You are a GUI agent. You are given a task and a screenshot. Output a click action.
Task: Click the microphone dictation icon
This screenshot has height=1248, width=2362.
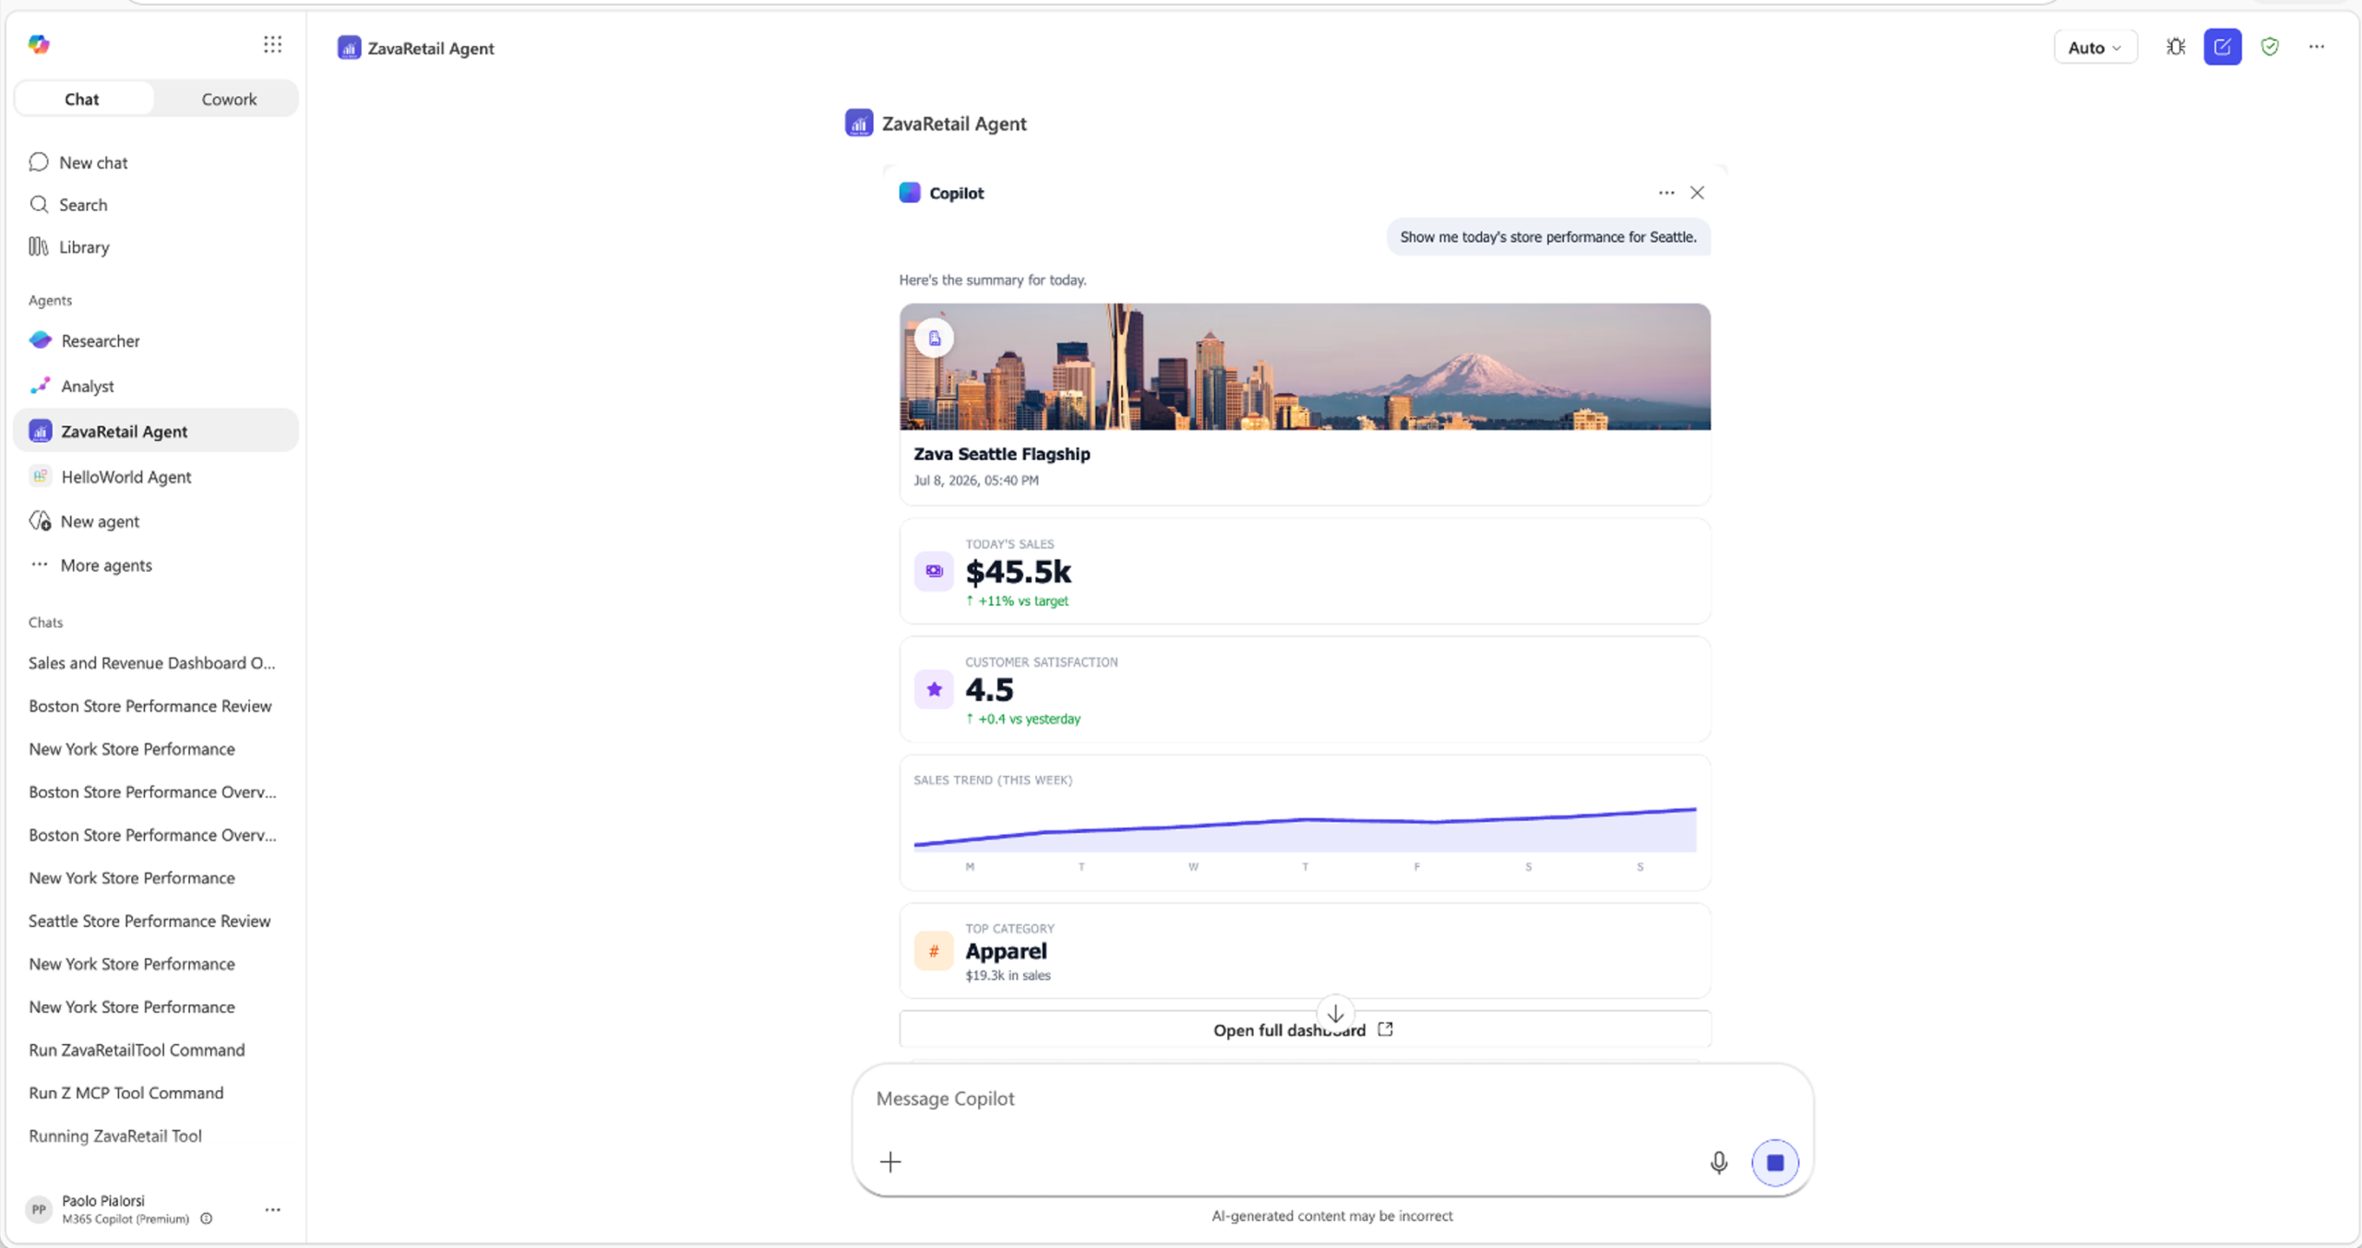tap(1718, 1162)
